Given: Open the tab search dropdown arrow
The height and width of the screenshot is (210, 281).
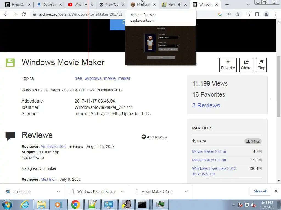Looking at the screenshot, I should point(248,5).
